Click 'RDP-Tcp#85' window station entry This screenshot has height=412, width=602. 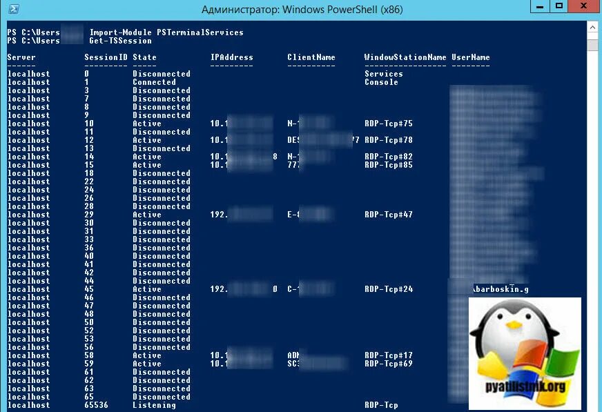(x=389, y=165)
